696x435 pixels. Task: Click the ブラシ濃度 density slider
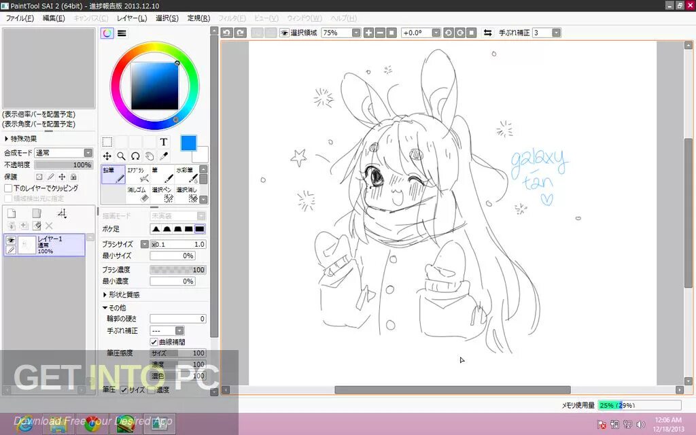pyautogui.click(x=177, y=270)
